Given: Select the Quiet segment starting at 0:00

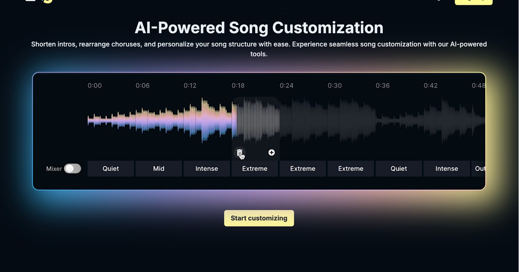Looking at the screenshot, I should tap(111, 169).
